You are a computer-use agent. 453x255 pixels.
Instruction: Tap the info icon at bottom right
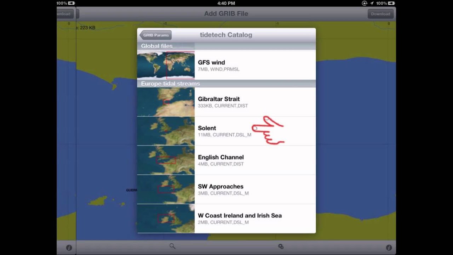pyautogui.click(x=389, y=248)
